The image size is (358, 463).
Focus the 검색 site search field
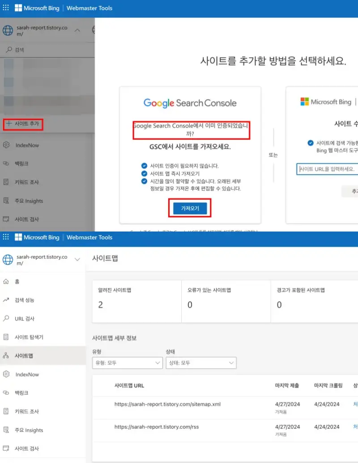47,50
